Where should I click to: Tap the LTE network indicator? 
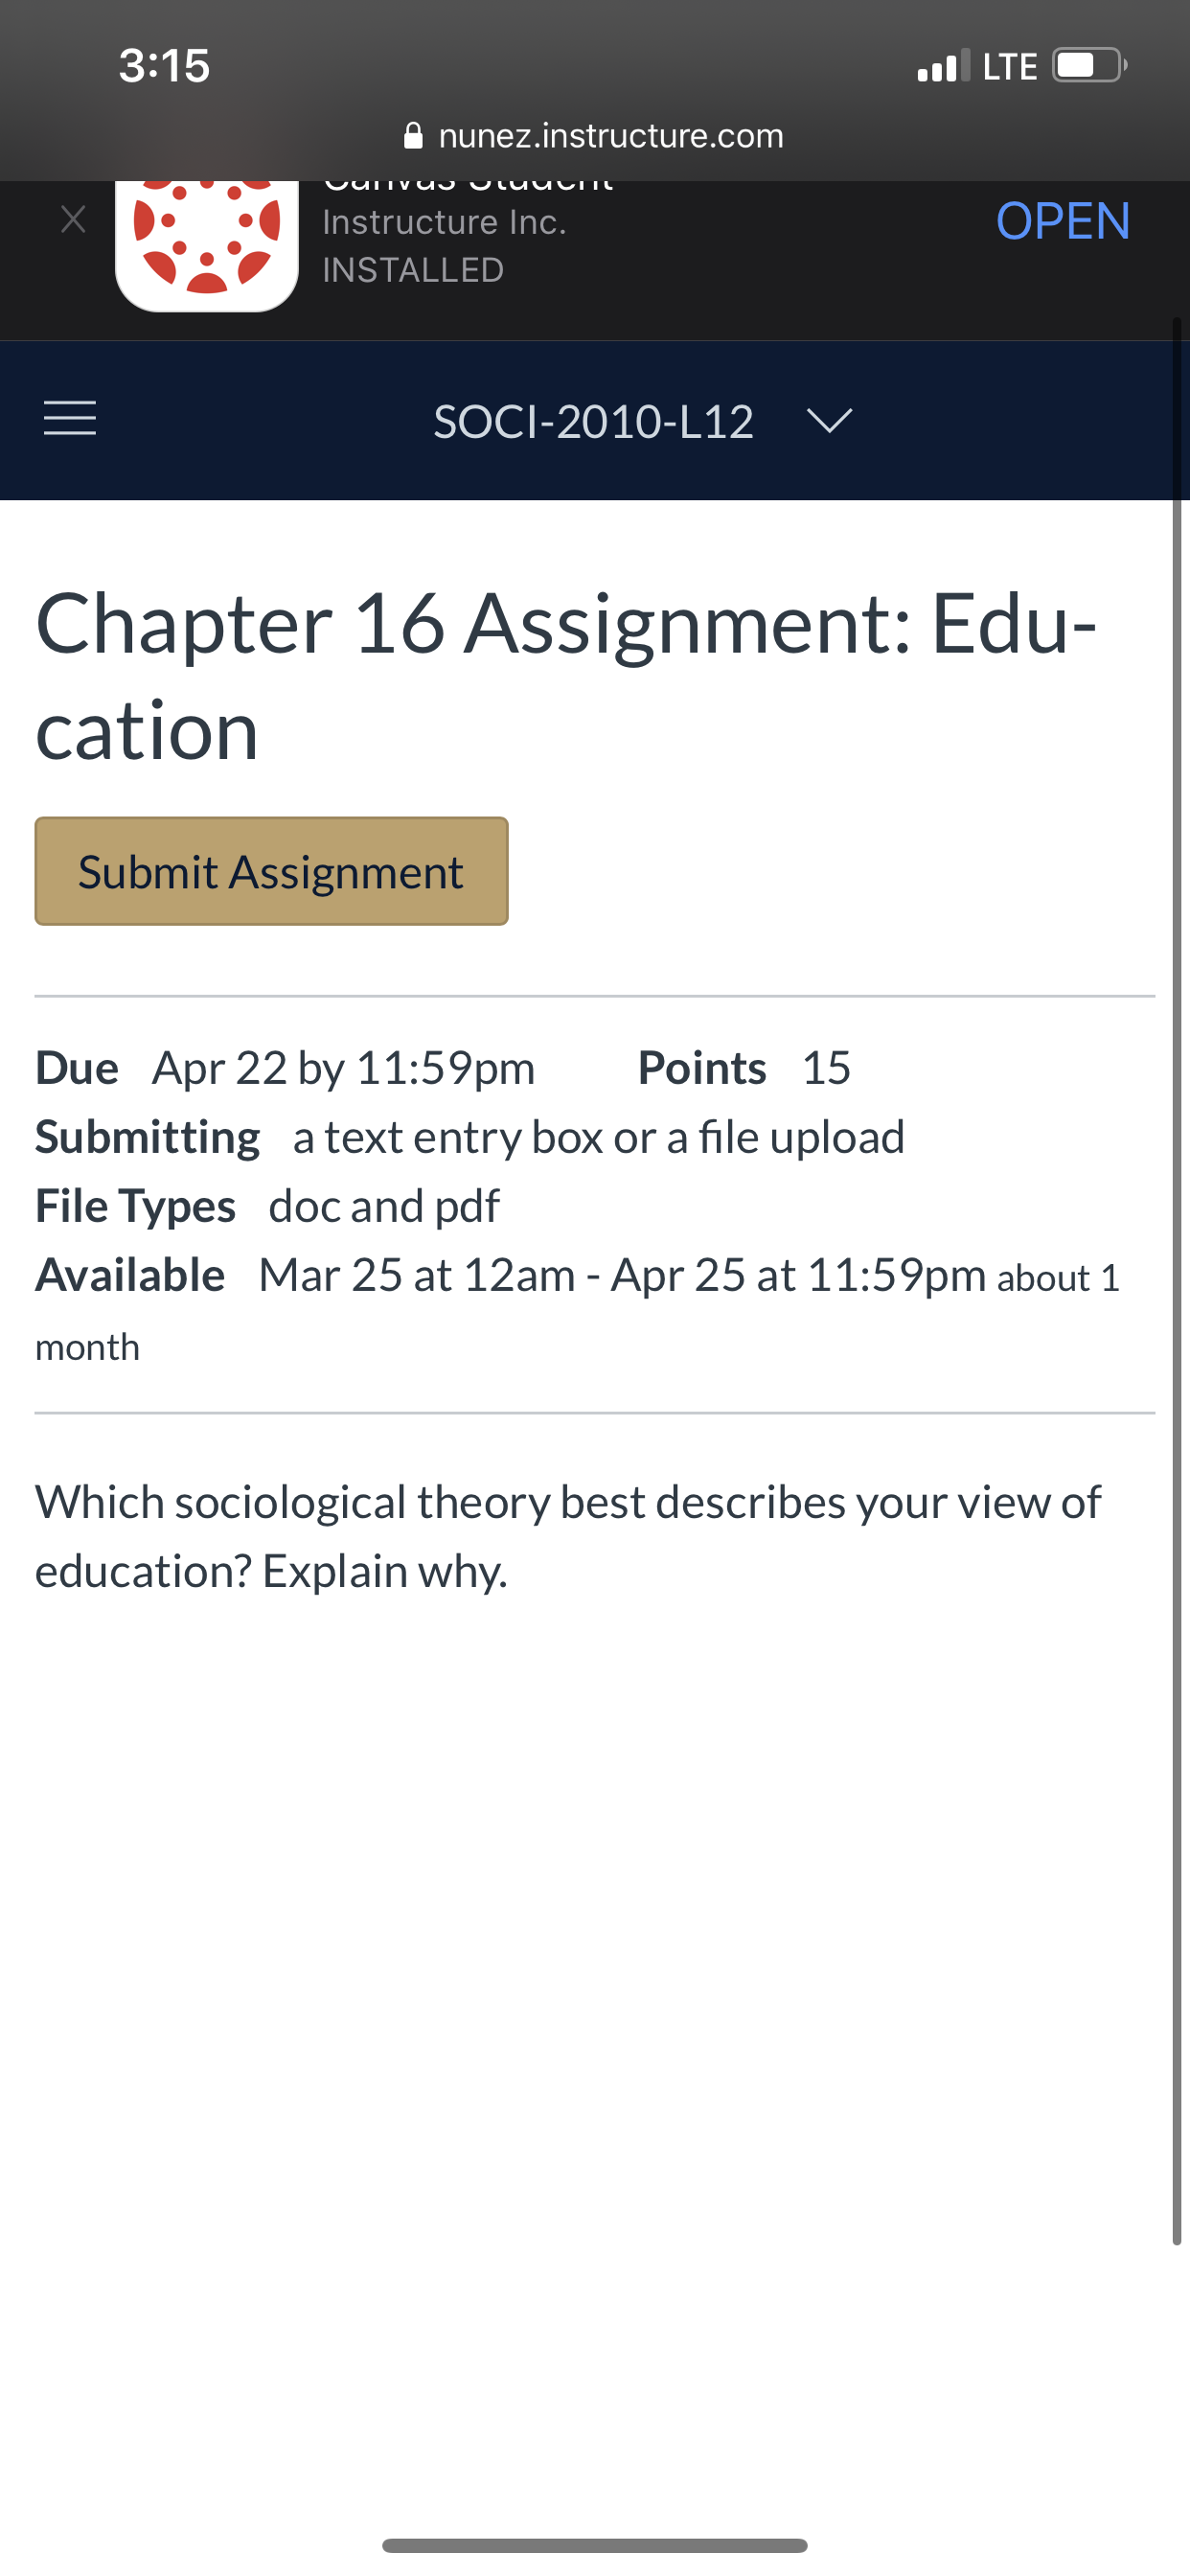pos(1010,67)
